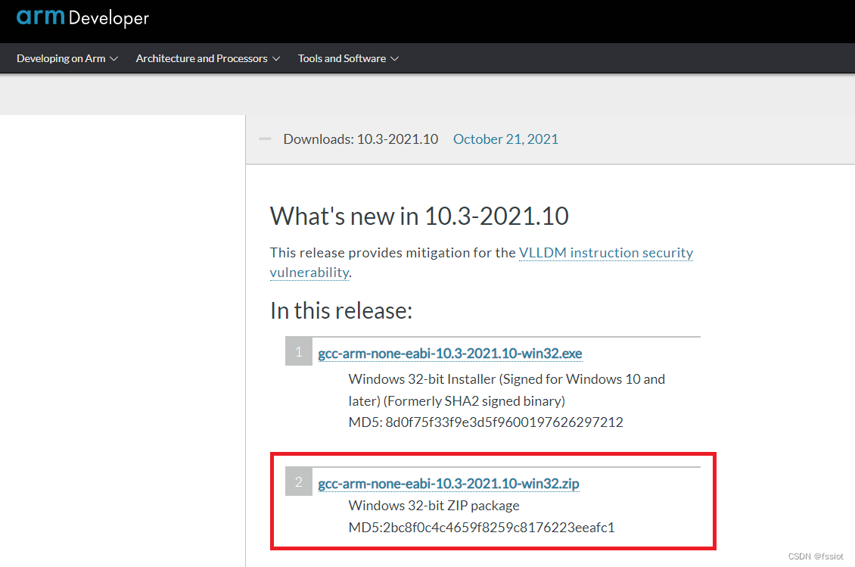The image size is (855, 567).
Task: Expand chevron beside Tools and Software
Action: pos(395,59)
